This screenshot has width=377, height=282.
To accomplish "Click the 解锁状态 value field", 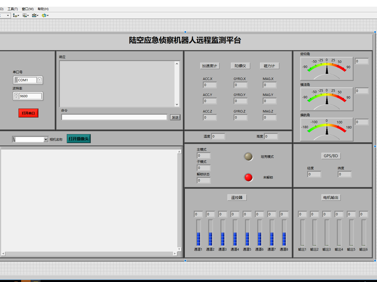I will coord(204,180).
